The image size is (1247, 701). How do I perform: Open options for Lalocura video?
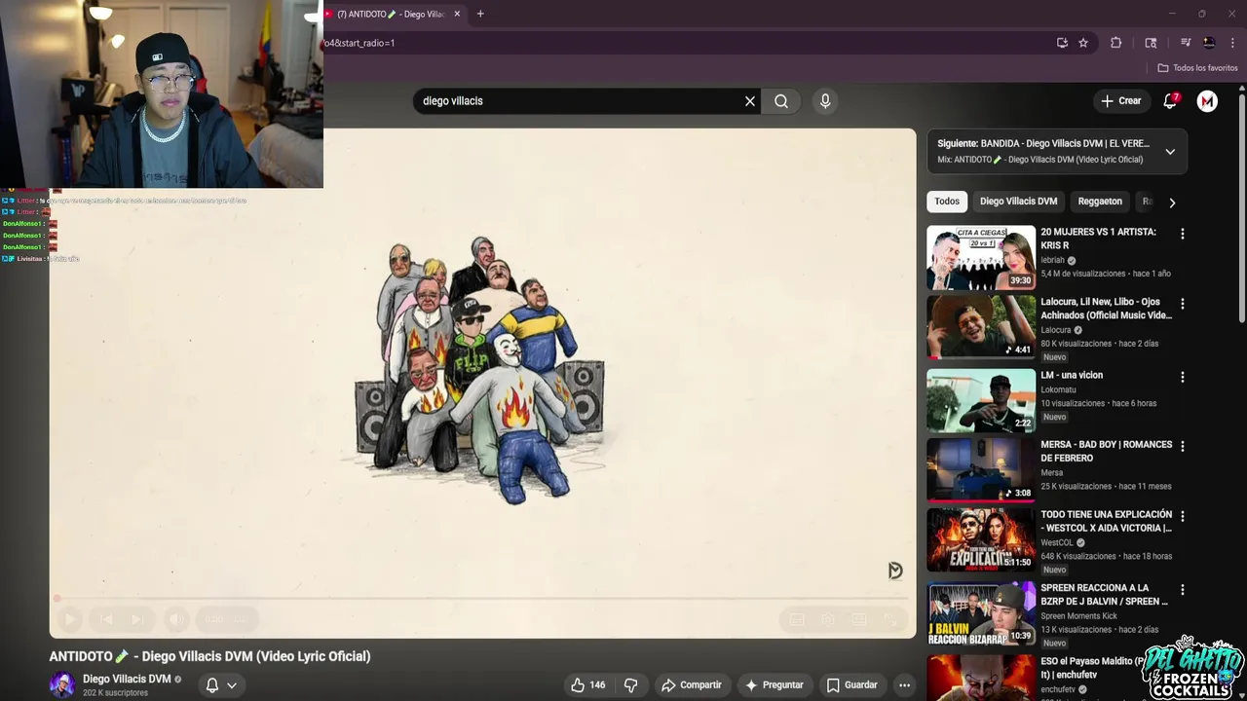tap(1183, 304)
